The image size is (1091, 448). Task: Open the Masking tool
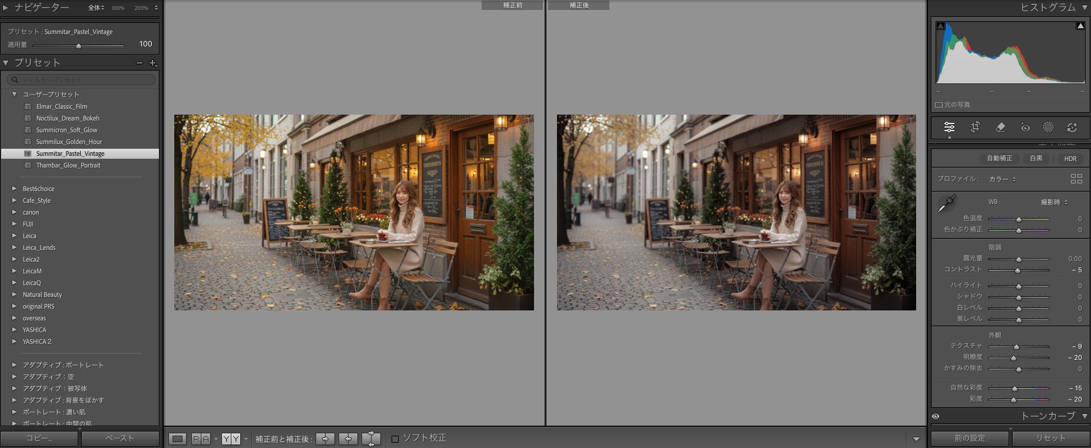coord(1048,127)
